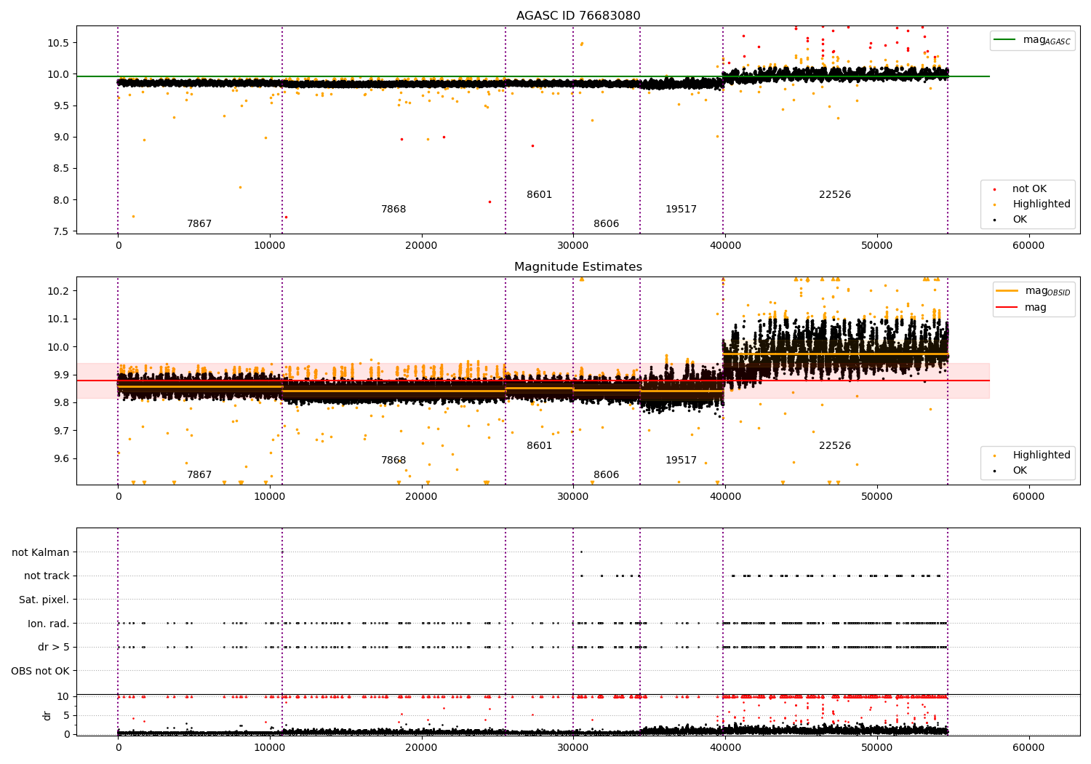Viewport: 1091px width, 764px height.
Task: Click the orange mag OBSID legend entry
Action: click(1034, 291)
